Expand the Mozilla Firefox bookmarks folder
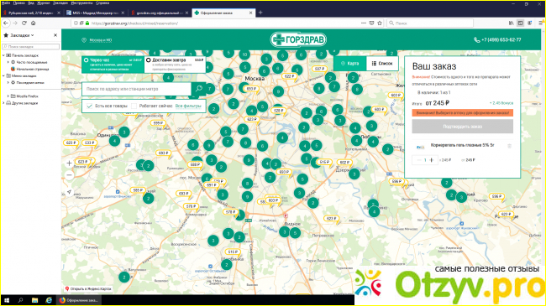 pos(8,96)
